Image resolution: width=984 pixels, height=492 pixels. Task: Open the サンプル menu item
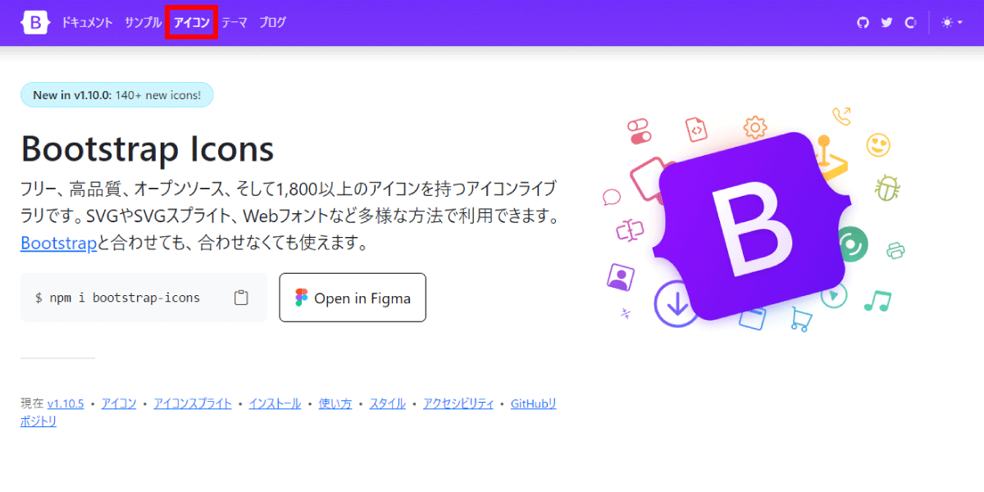pos(143,23)
